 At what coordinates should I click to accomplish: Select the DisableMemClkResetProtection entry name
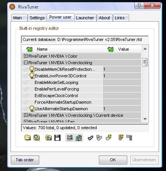point(65,69)
